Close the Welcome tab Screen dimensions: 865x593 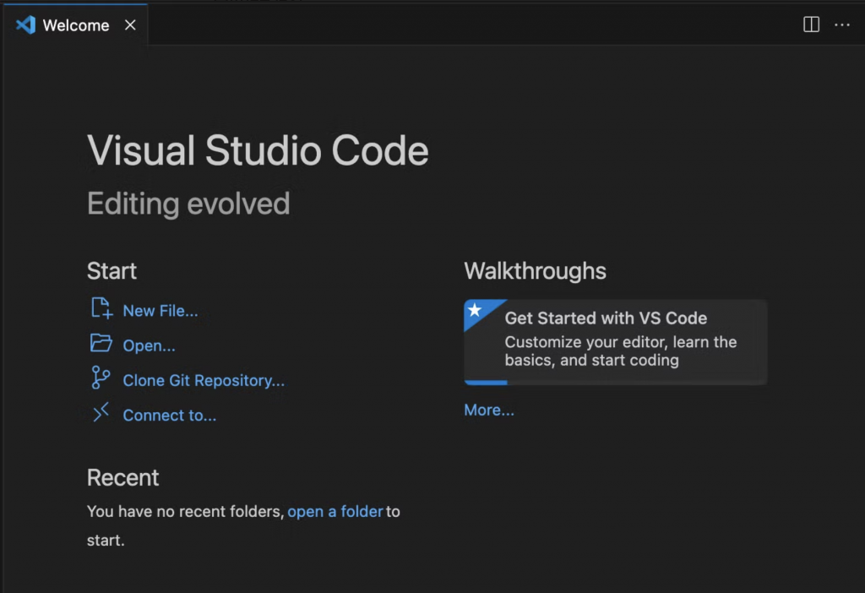pos(130,24)
